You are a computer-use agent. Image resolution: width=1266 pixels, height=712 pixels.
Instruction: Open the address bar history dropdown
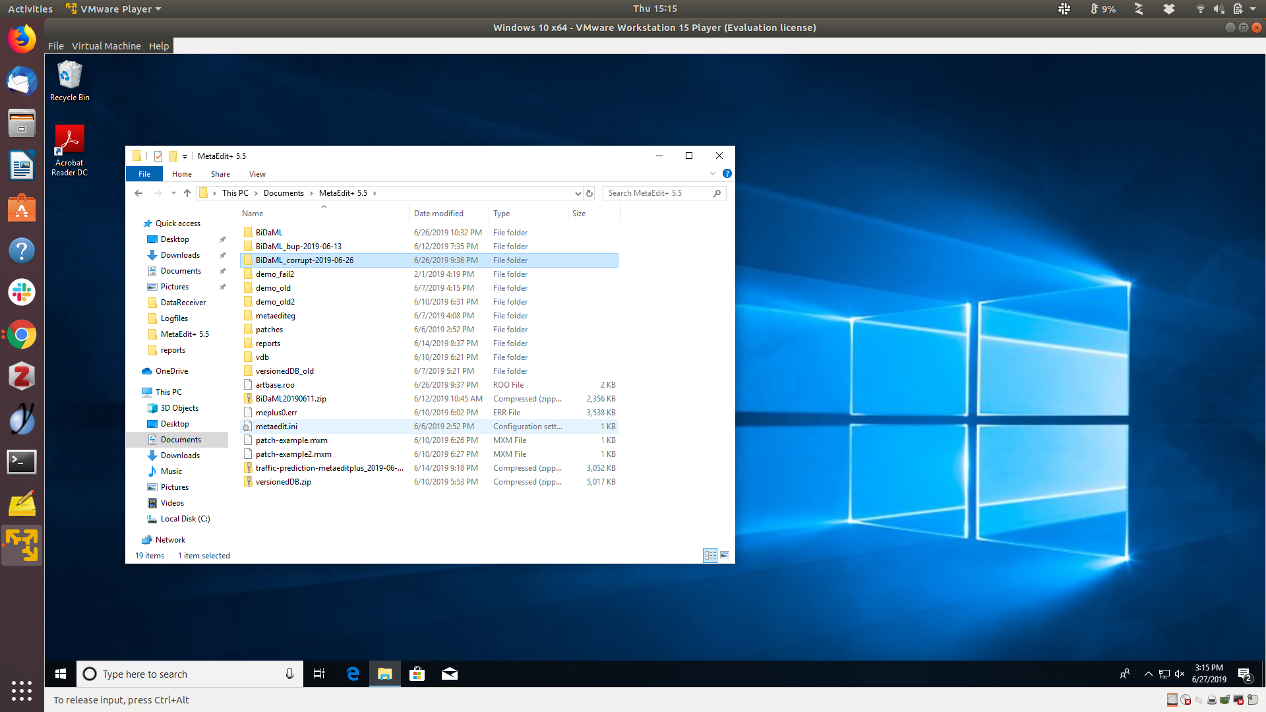(x=578, y=193)
